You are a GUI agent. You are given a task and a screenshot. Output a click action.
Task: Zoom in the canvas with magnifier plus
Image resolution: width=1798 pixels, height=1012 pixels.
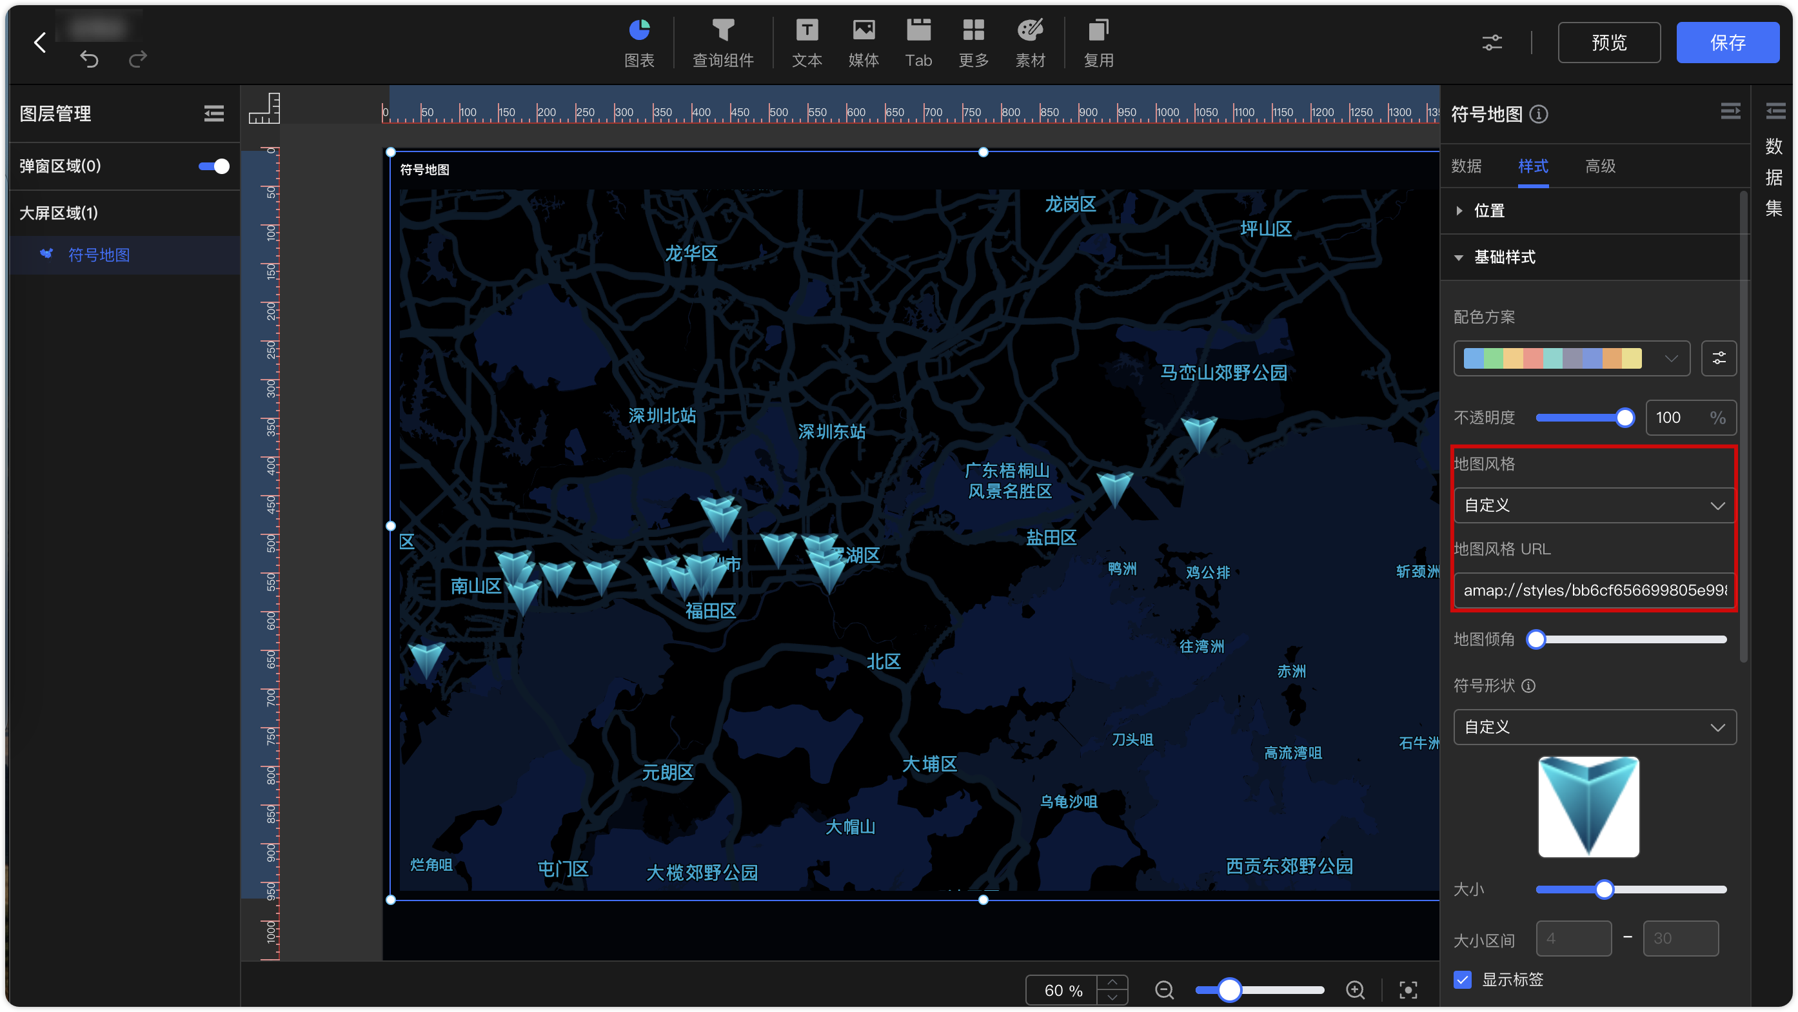point(1355,989)
